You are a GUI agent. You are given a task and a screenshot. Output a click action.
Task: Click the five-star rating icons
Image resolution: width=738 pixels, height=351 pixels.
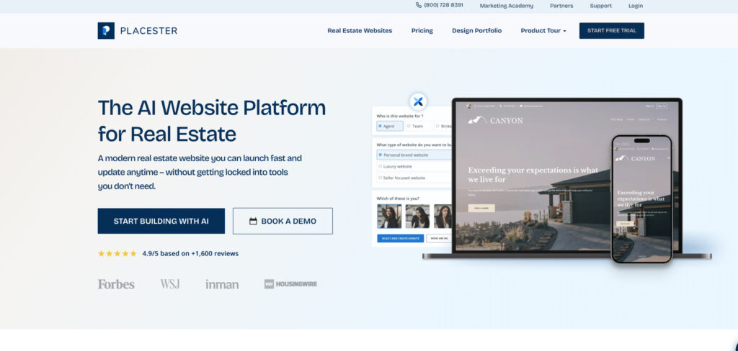[x=117, y=254]
